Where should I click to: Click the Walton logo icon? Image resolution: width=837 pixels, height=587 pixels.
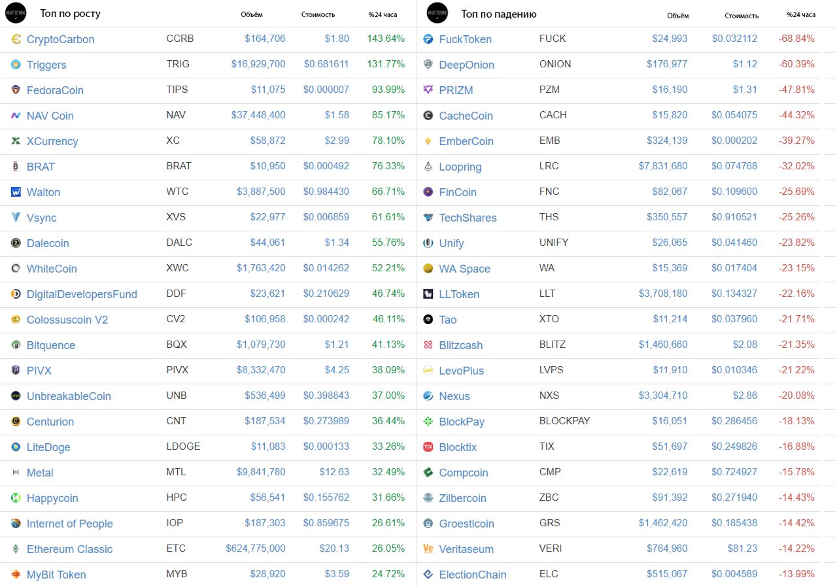click(16, 192)
